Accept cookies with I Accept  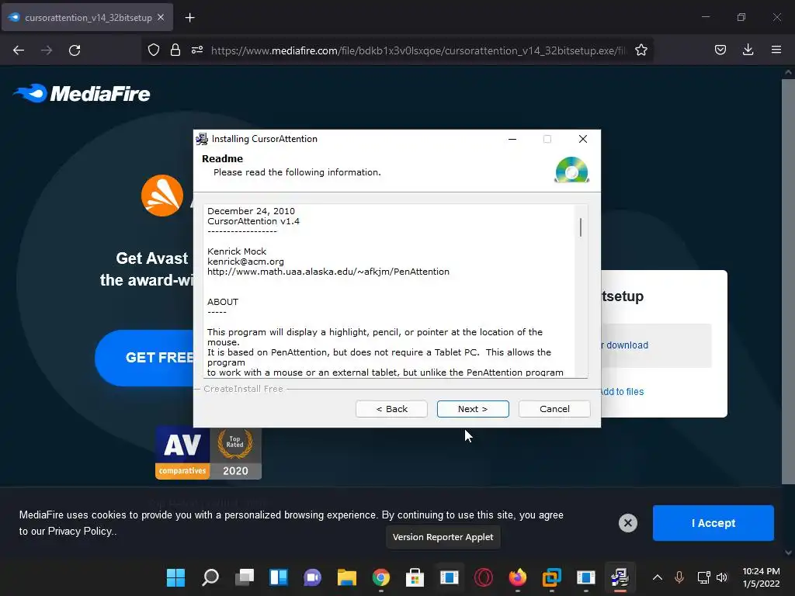click(713, 523)
